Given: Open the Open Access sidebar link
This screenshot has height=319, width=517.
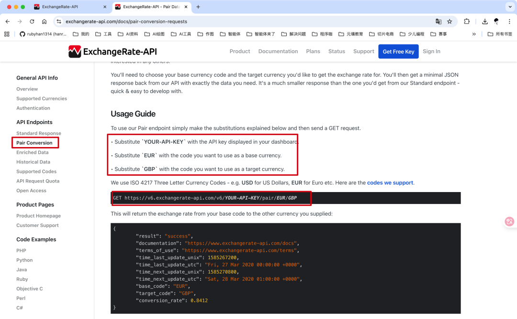Looking at the screenshot, I should (x=31, y=191).
